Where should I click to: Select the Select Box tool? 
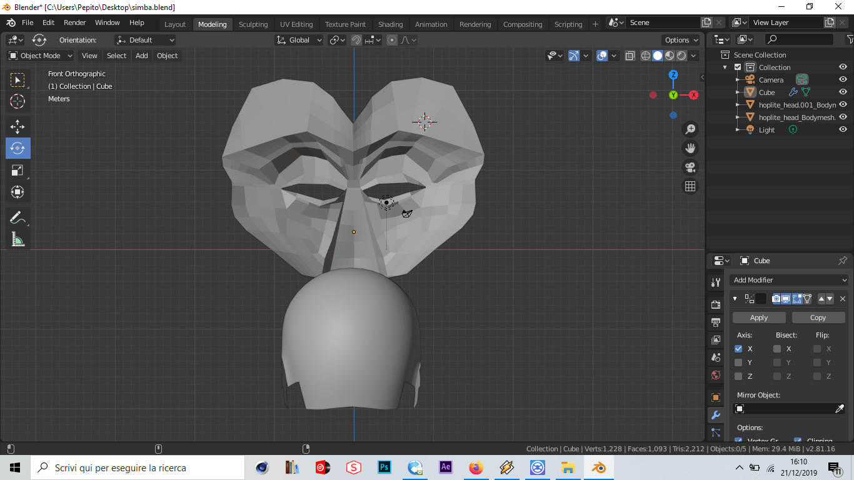(x=18, y=79)
